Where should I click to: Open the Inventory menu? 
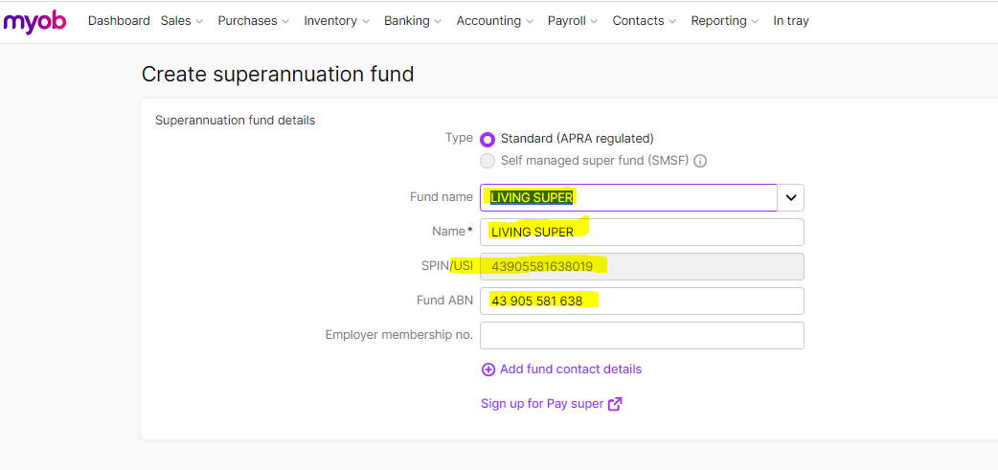[337, 21]
